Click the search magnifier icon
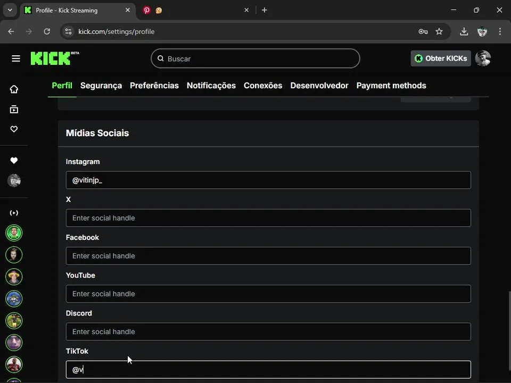511x383 pixels. pyautogui.click(x=160, y=59)
